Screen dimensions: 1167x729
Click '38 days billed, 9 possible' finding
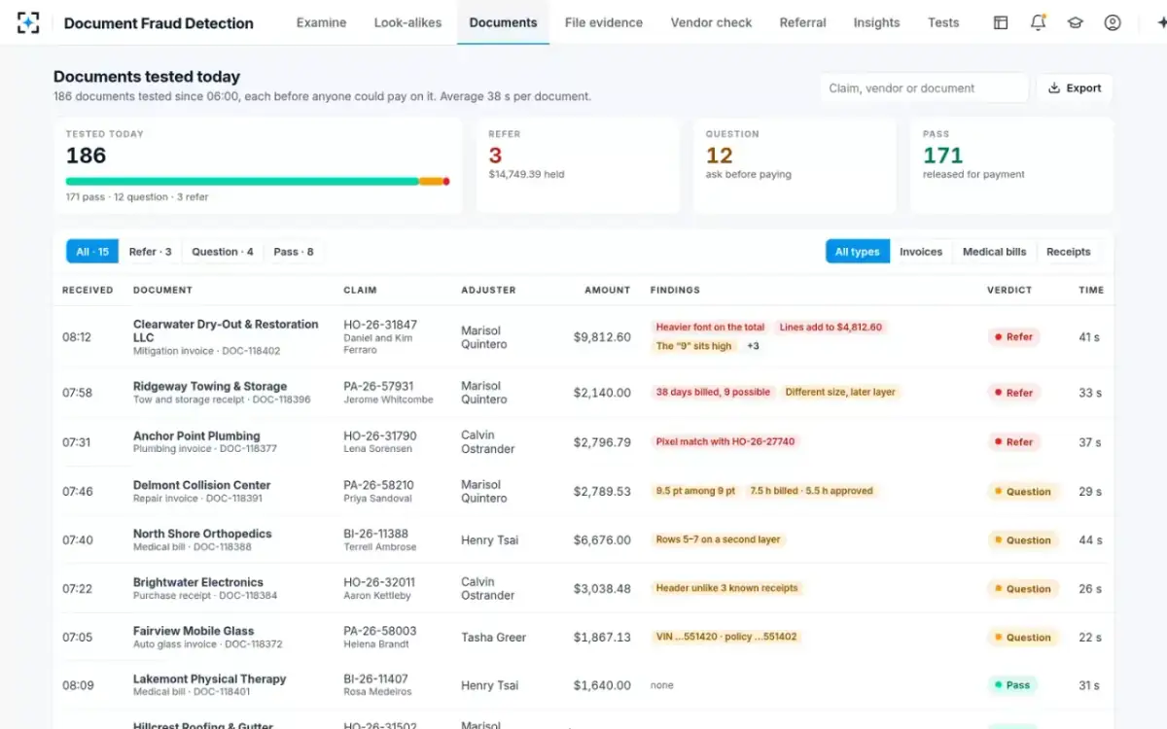(713, 392)
